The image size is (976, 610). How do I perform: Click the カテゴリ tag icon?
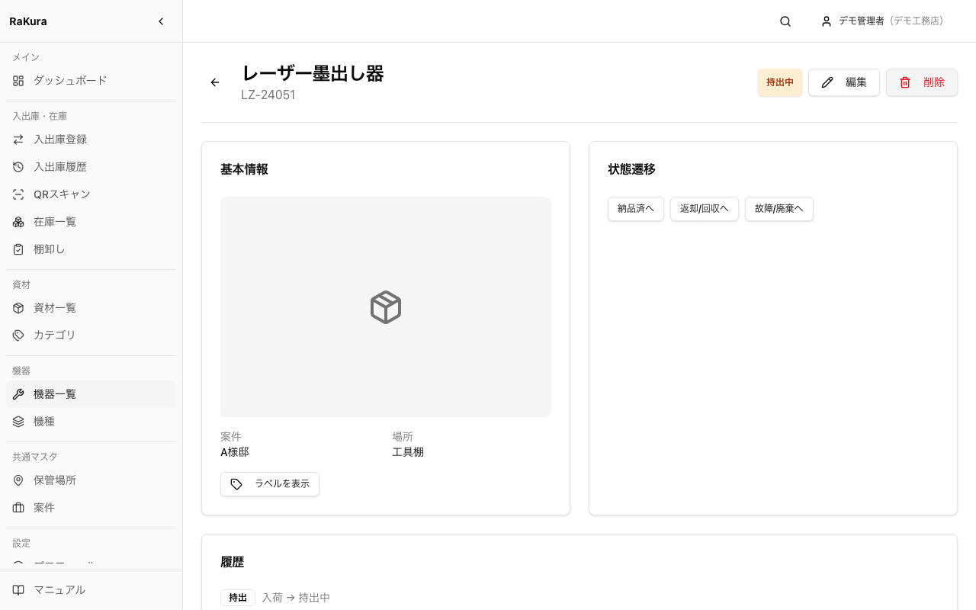tap(18, 335)
